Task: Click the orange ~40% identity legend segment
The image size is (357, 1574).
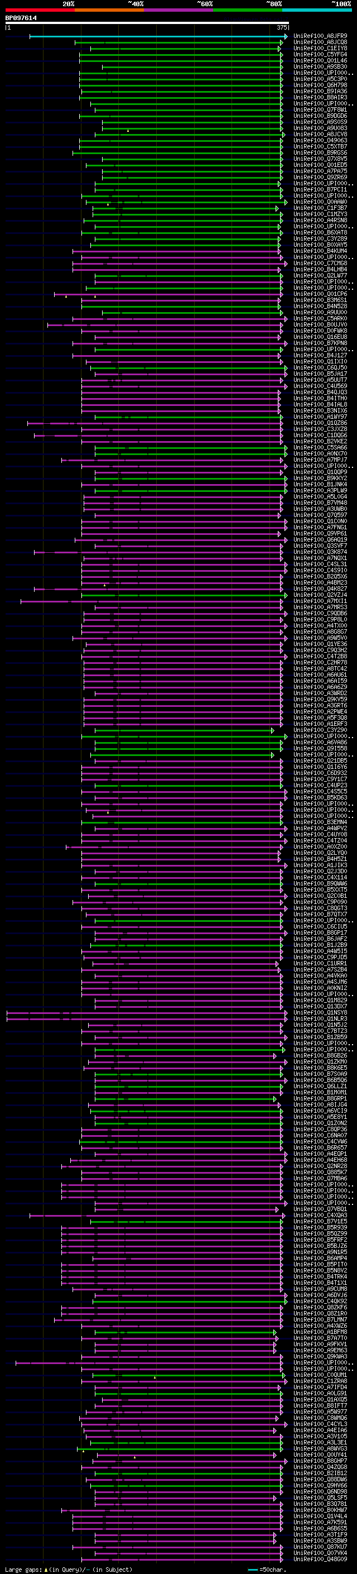Action: pyautogui.click(x=109, y=10)
